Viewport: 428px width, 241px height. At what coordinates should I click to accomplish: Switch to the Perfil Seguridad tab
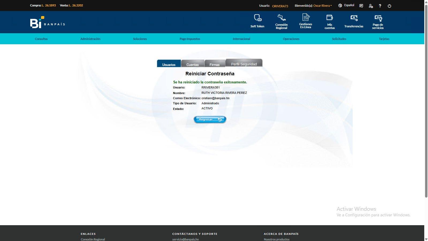click(x=244, y=63)
